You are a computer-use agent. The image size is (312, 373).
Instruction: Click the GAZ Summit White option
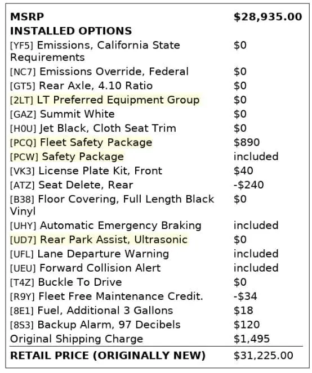[62, 114]
